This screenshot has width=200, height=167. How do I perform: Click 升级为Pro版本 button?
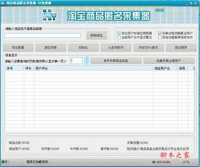pyautogui.click(x=148, y=47)
